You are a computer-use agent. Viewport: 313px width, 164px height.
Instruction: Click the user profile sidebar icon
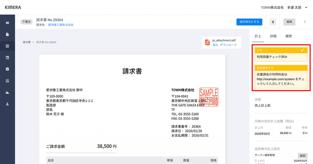pyautogui.click(x=7, y=104)
